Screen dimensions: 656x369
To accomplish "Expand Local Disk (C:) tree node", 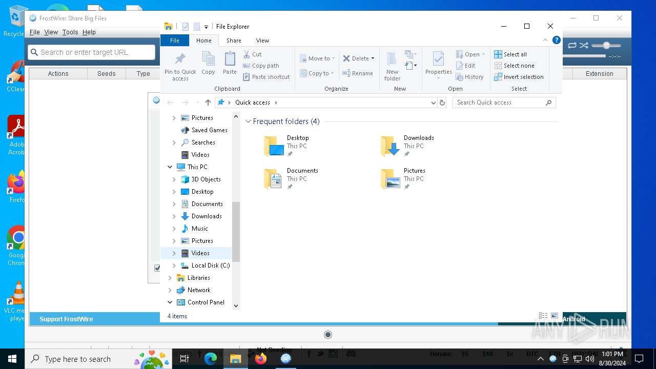I will (x=174, y=265).
